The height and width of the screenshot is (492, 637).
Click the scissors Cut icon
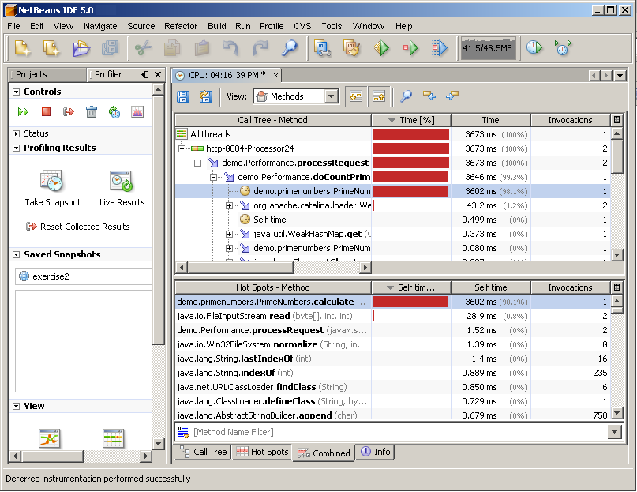point(143,48)
